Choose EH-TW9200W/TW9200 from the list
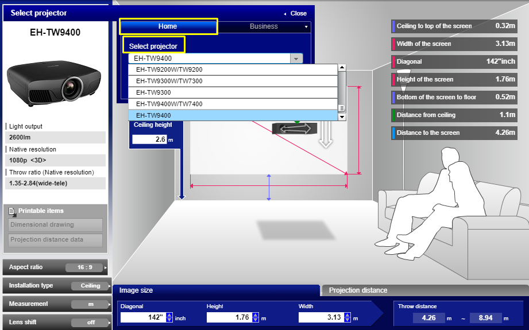 [233, 70]
